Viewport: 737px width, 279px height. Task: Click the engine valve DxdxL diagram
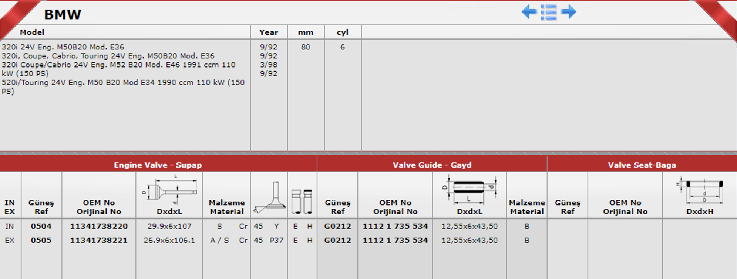169,189
